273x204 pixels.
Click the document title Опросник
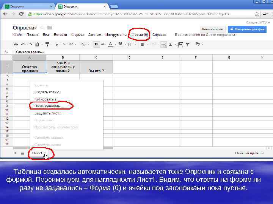(25, 28)
